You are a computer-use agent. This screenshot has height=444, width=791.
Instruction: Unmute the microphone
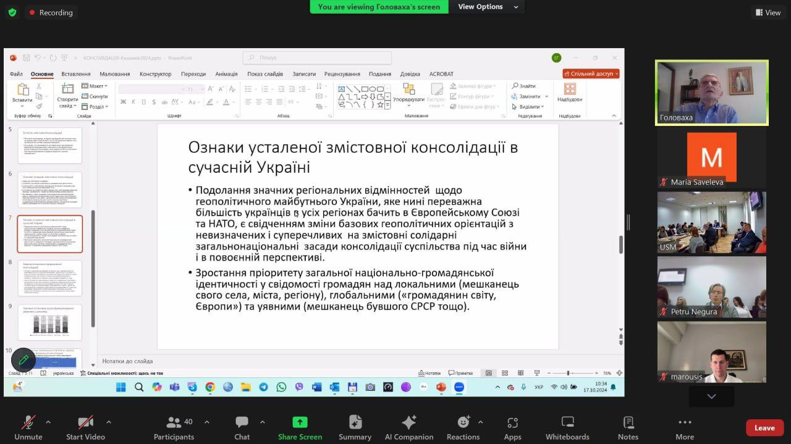28,422
